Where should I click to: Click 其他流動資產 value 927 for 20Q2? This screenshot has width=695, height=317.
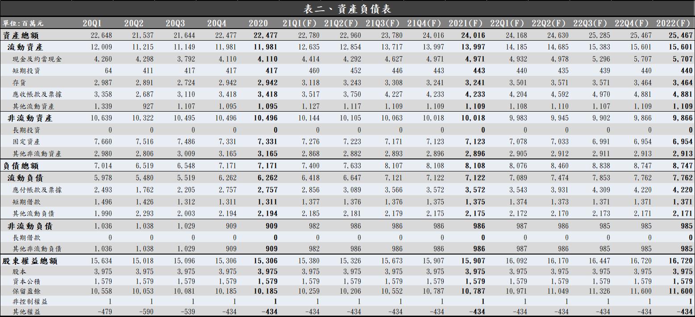pos(147,106)
